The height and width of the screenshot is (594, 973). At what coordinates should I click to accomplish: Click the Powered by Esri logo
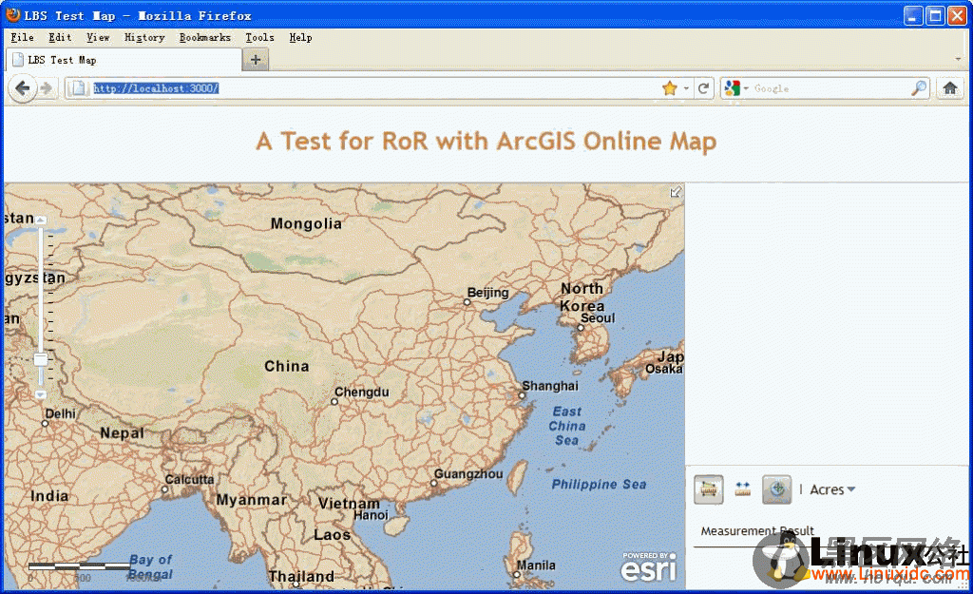tap(648, 566)
